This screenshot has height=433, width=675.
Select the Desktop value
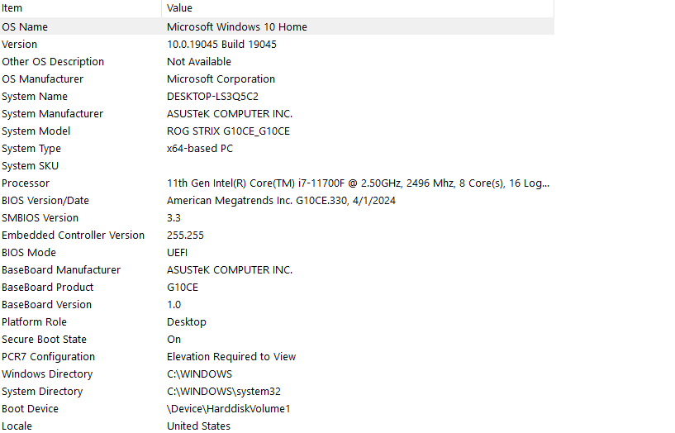(187, 322)
